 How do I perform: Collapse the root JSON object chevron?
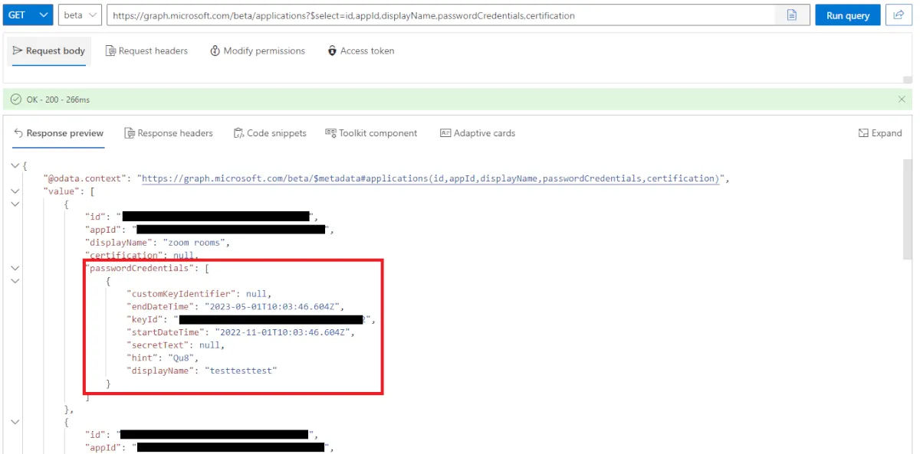point(15,165)
